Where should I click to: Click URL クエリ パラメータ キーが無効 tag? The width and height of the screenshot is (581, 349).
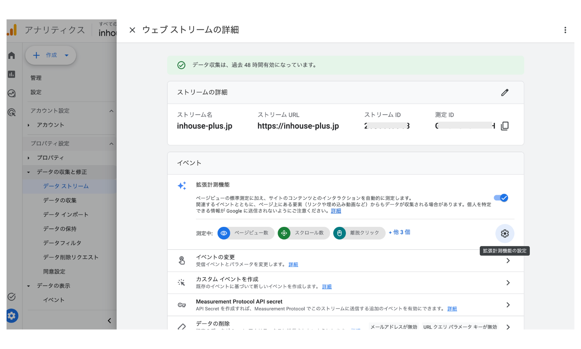pos(460,327)
